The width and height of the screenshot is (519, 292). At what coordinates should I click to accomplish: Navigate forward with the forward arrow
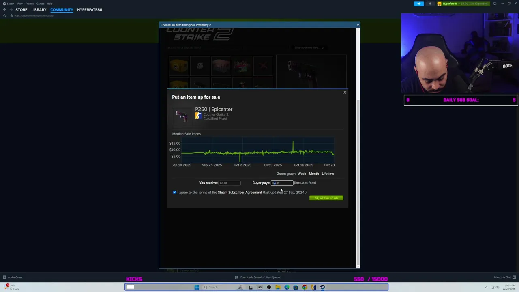[x=11, y=9]
